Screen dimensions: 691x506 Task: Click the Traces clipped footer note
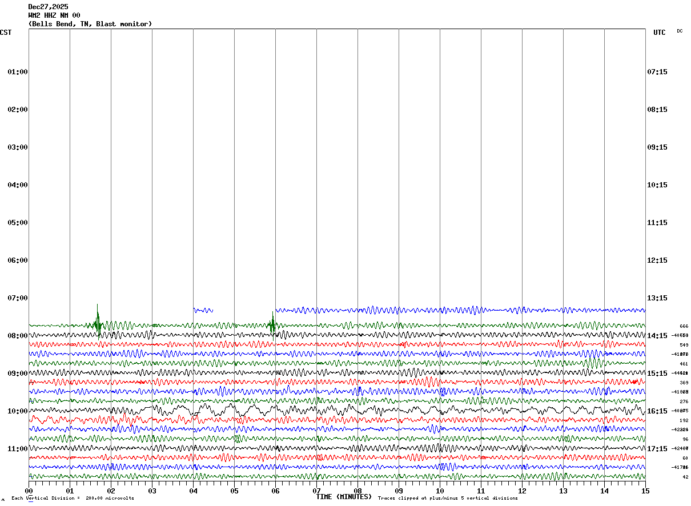[448, 499]
